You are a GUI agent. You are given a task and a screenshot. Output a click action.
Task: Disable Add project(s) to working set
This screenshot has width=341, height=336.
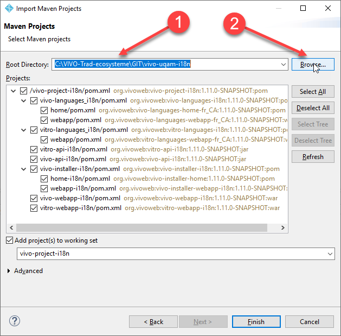(x=9, y=240)
